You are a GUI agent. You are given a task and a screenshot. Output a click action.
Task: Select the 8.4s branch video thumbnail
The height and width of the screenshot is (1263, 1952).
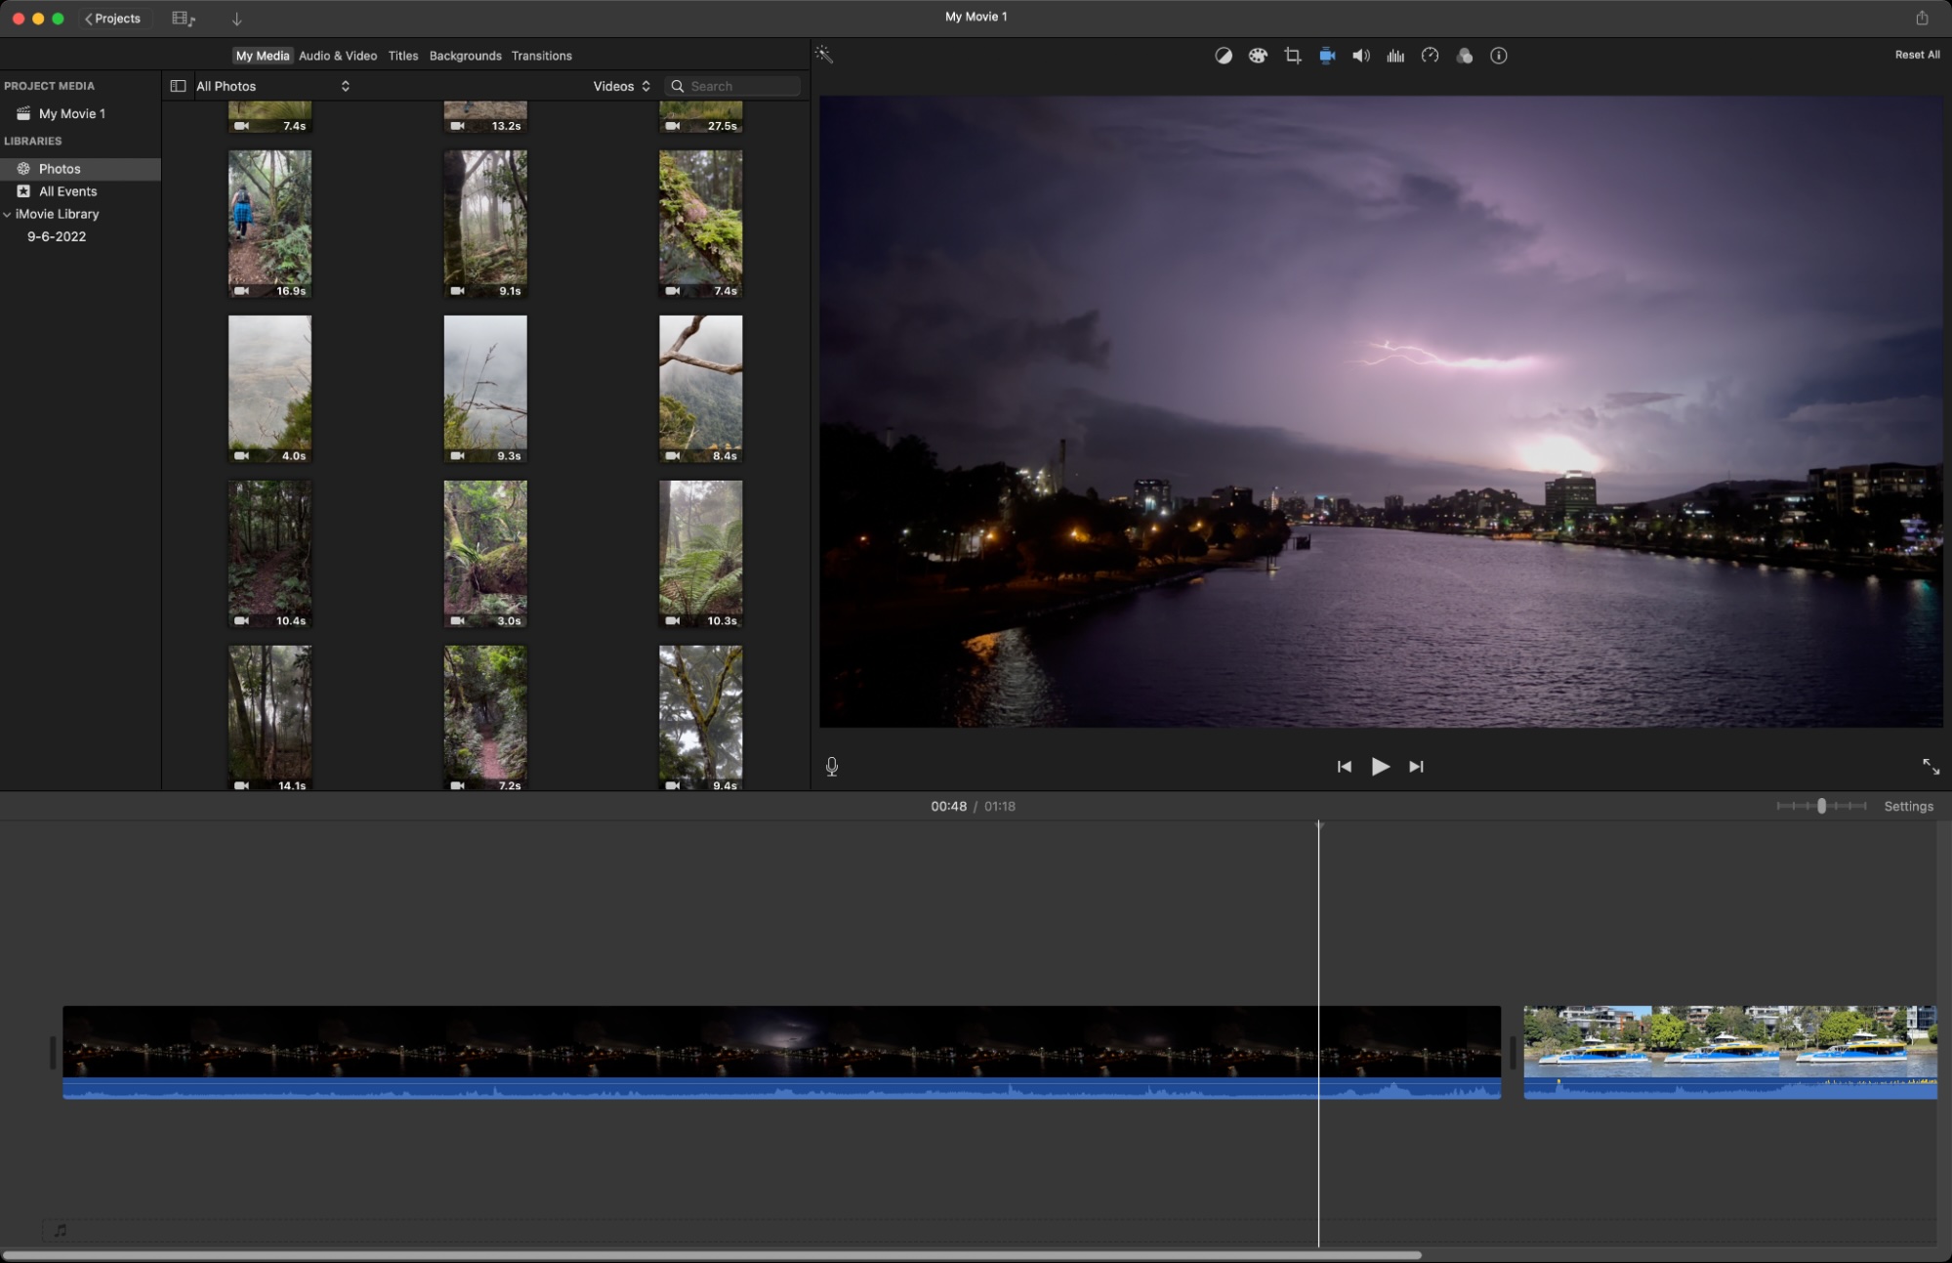[x=701, y=389]
